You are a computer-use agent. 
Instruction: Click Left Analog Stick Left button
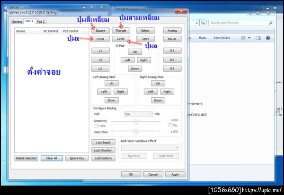104,92
